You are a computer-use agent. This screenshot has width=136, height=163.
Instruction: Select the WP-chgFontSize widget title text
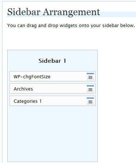(32, 77)
